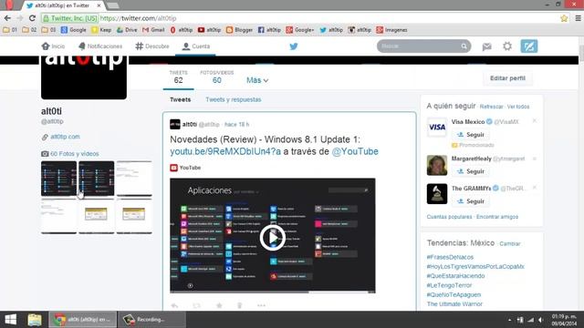Open the Cuentas populares link
This screenshot has width=584, height=328.
pos(449,217)
